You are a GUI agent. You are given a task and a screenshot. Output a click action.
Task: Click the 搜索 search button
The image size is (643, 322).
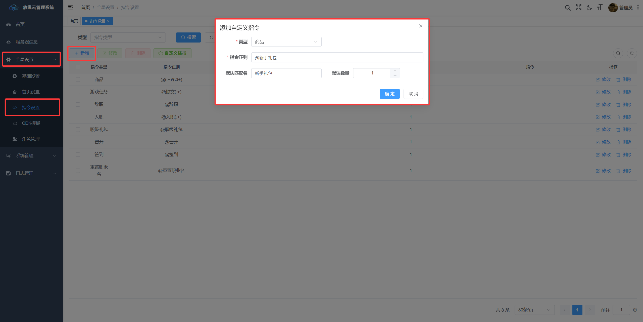(x=188, y=37)
